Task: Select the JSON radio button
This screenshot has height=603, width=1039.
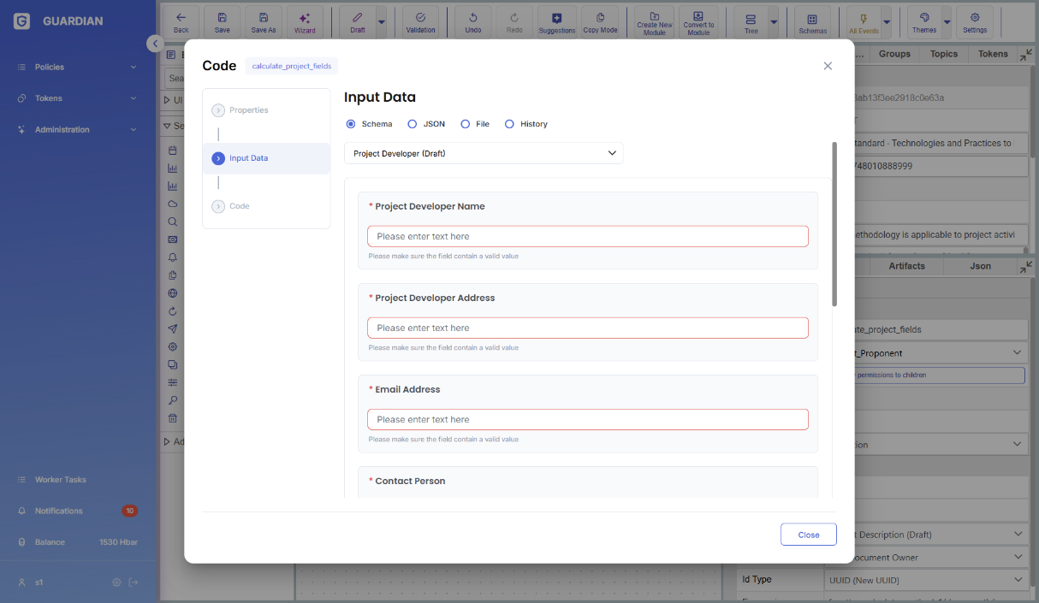Action: tap(413, 124)
